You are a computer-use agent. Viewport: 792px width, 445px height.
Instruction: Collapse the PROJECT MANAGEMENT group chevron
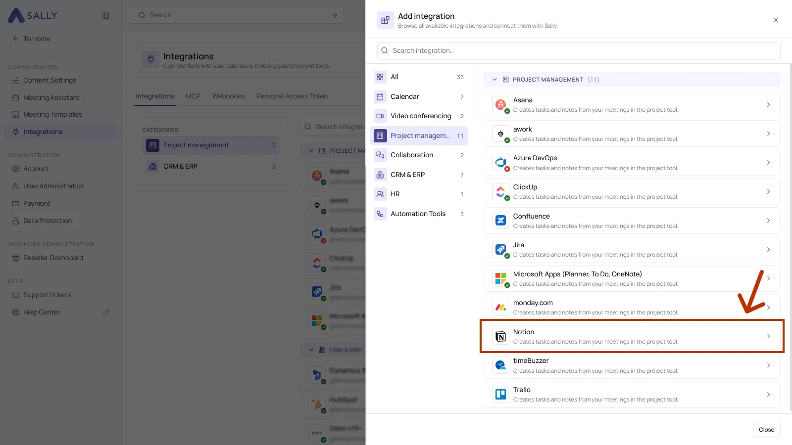(x=495, y=80)
